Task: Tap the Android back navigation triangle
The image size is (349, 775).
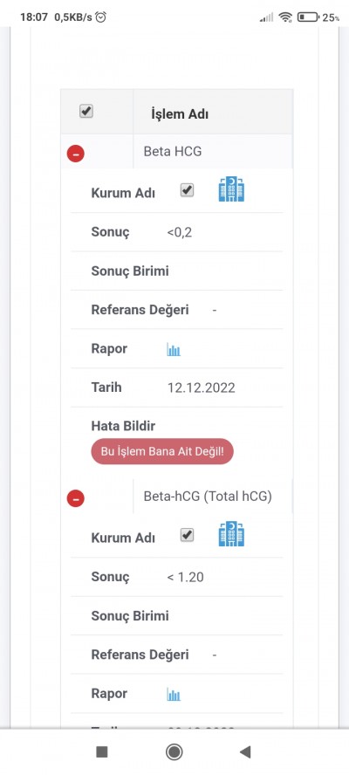Action: pyautogui.click(x=245, y=752)
